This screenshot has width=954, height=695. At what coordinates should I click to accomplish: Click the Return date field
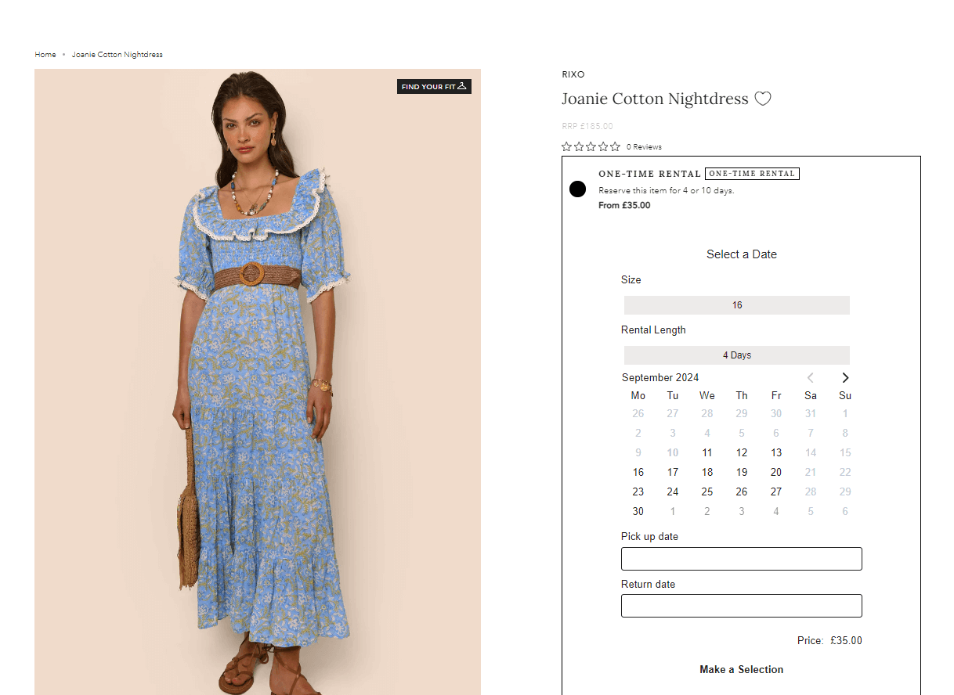click(742, 606)
